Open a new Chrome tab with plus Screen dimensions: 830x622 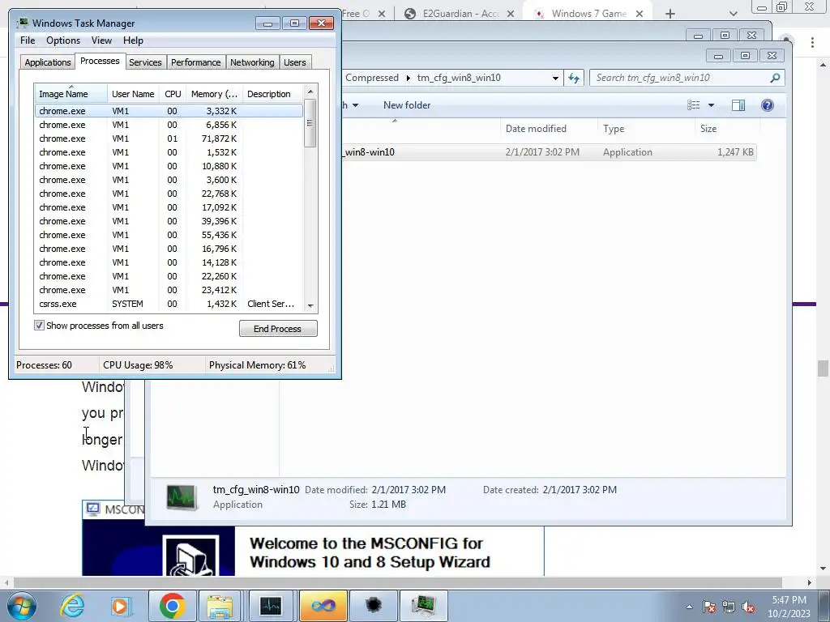pyautogui.click(x=670, y=14)
